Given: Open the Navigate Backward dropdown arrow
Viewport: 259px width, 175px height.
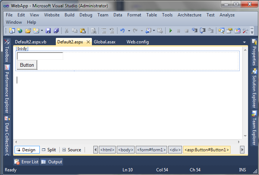Looking at the screenshot, I should [154, 31].
